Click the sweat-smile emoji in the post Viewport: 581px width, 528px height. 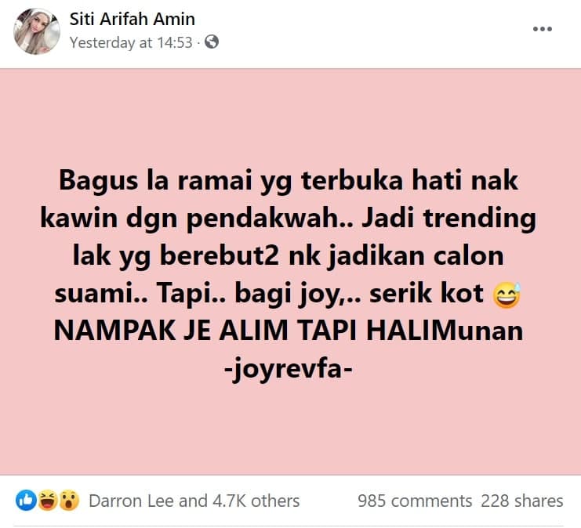coord(507,295)
